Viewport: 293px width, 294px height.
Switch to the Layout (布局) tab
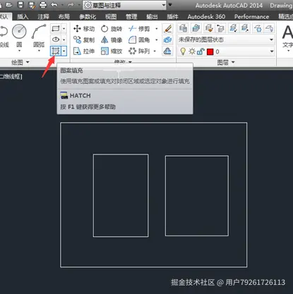(64, 17)
